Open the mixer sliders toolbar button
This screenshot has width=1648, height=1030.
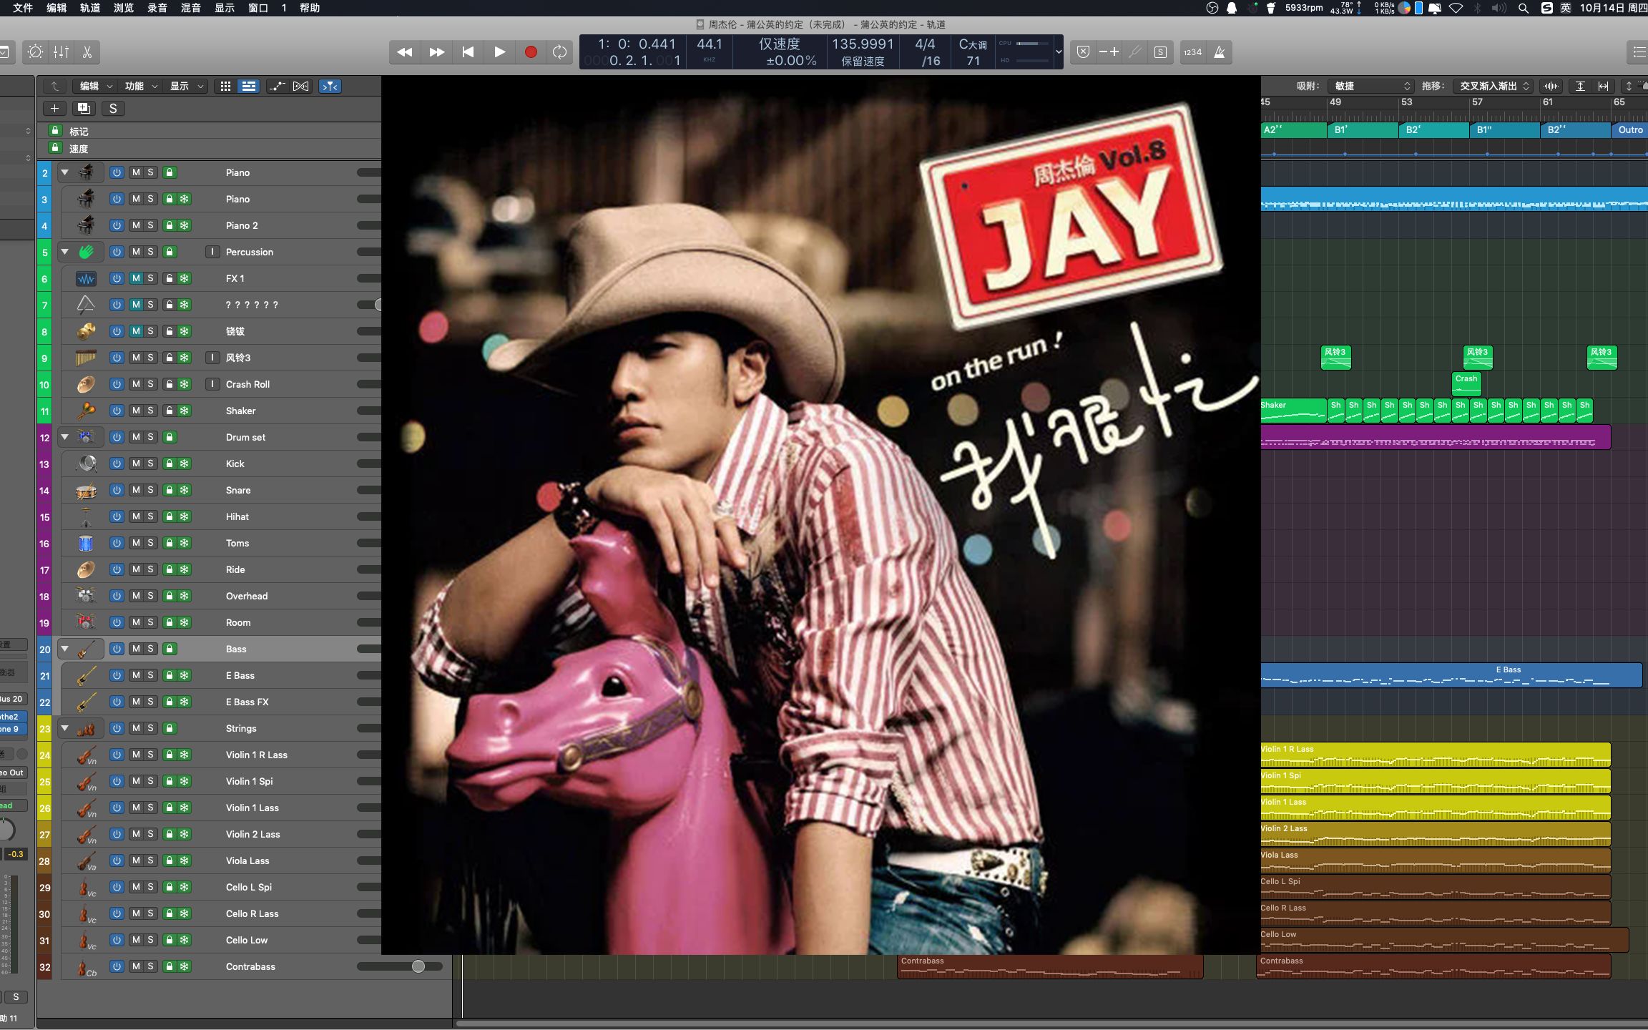tap(62, 52)
